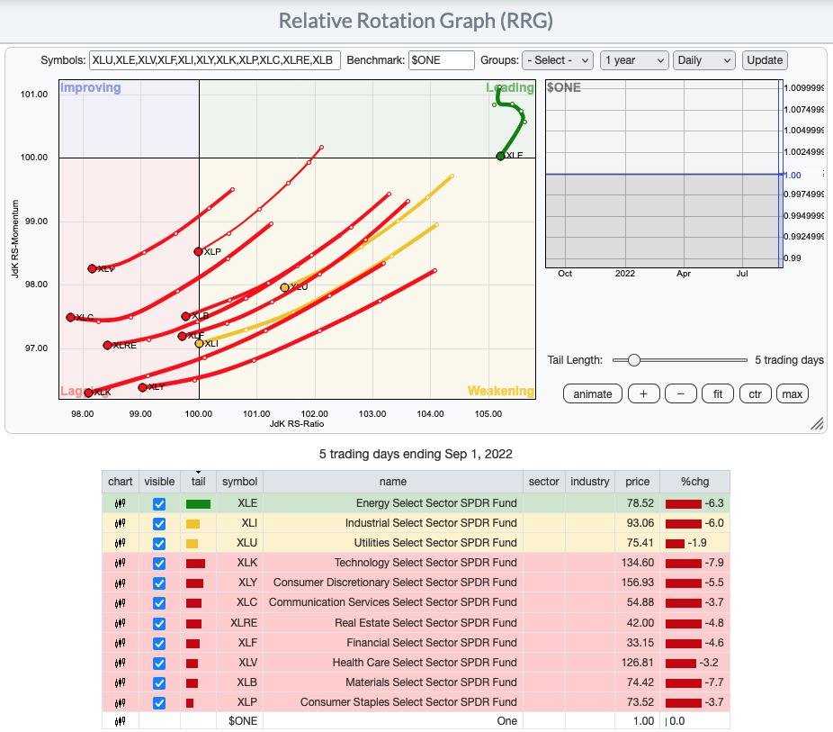Click the yellow XLI tail swatch
The image size is (833, 732).
pyautogui.click(x=193, y=524)
